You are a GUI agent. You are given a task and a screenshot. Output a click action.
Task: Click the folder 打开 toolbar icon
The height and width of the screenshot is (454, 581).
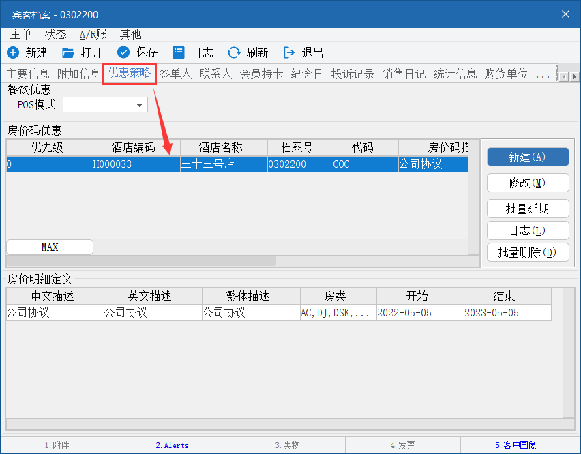tap(68, 52)
